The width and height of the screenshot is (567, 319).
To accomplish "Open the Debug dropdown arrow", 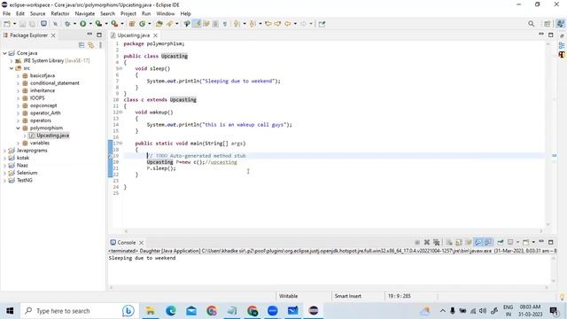I will 74,24.
